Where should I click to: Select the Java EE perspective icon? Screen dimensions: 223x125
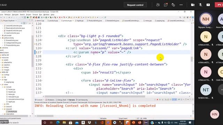click(193, 17)
